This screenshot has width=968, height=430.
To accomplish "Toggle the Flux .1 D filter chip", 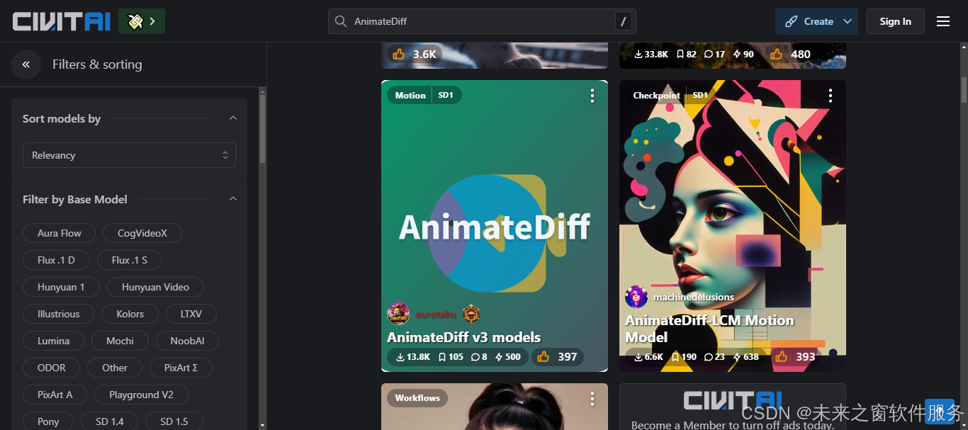I will 56,260.
